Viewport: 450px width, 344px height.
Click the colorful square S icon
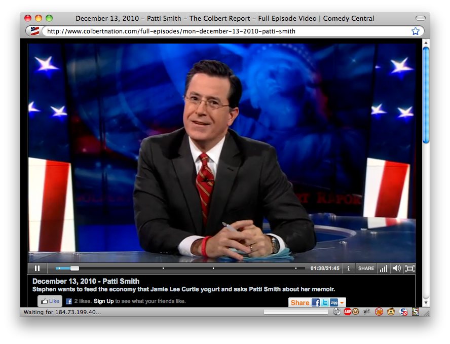415,312
